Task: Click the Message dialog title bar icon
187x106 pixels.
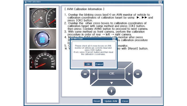Action: [72, 39]
